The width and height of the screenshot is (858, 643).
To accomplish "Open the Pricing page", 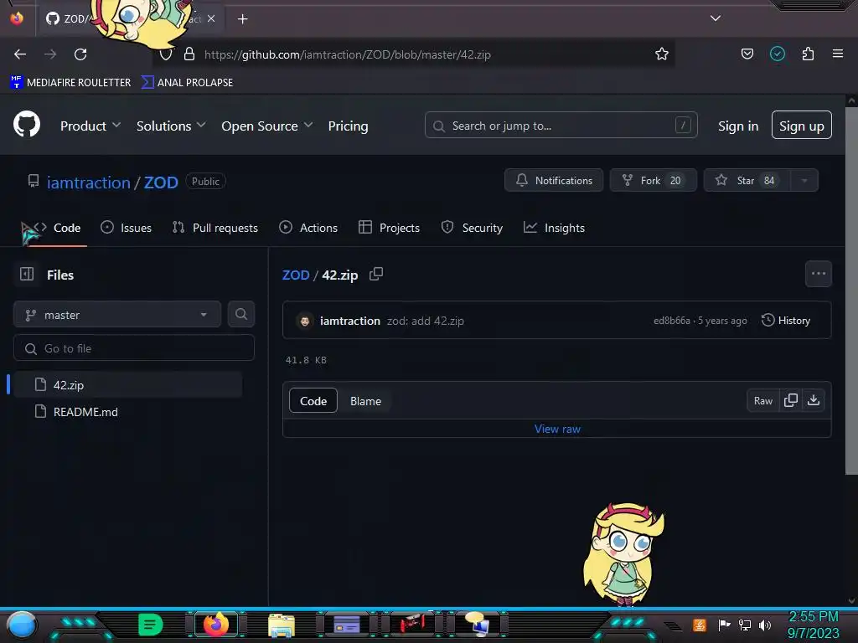I will point(348,126).
